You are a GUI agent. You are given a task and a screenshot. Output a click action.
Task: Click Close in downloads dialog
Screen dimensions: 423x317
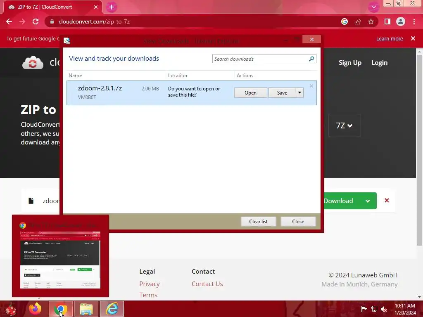coord(298,222)
